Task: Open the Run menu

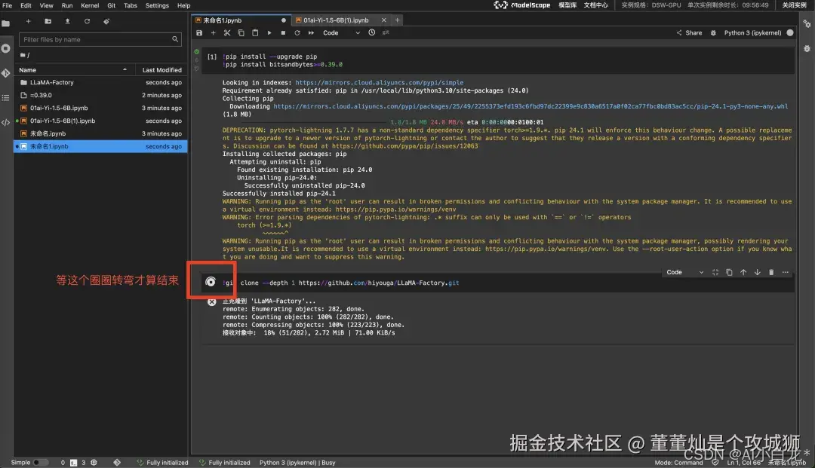Action: click(67, 5)
